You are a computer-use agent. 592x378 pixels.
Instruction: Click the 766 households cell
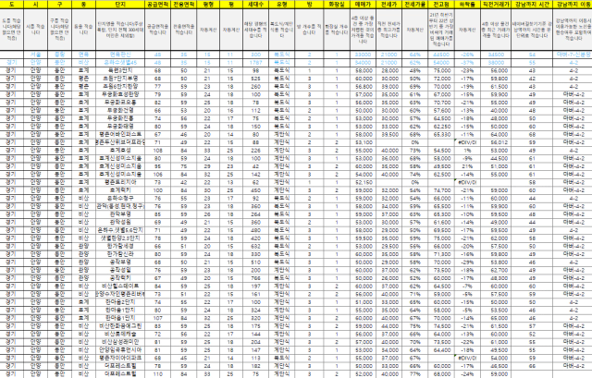click(255, 278)
